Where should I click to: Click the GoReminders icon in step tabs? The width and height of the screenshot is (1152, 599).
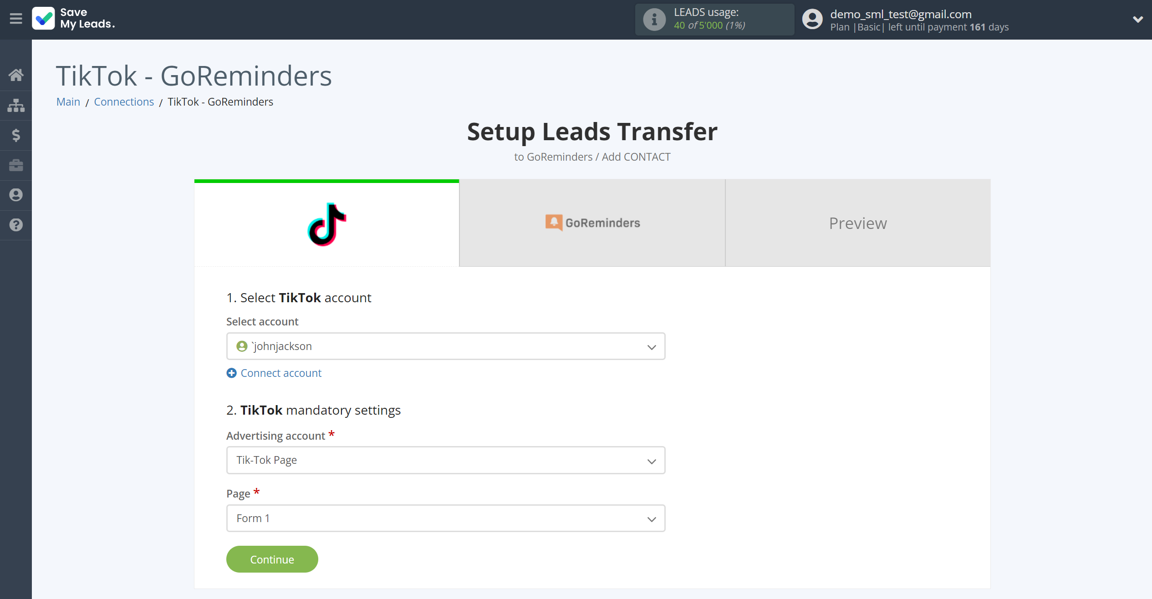(554, 223)
